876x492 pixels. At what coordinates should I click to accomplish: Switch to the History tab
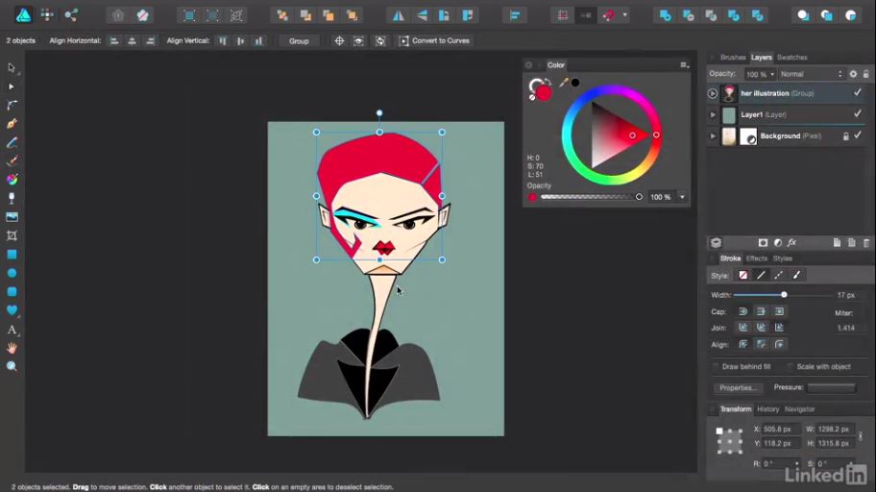pyautogui.click(x=767, y=409)
